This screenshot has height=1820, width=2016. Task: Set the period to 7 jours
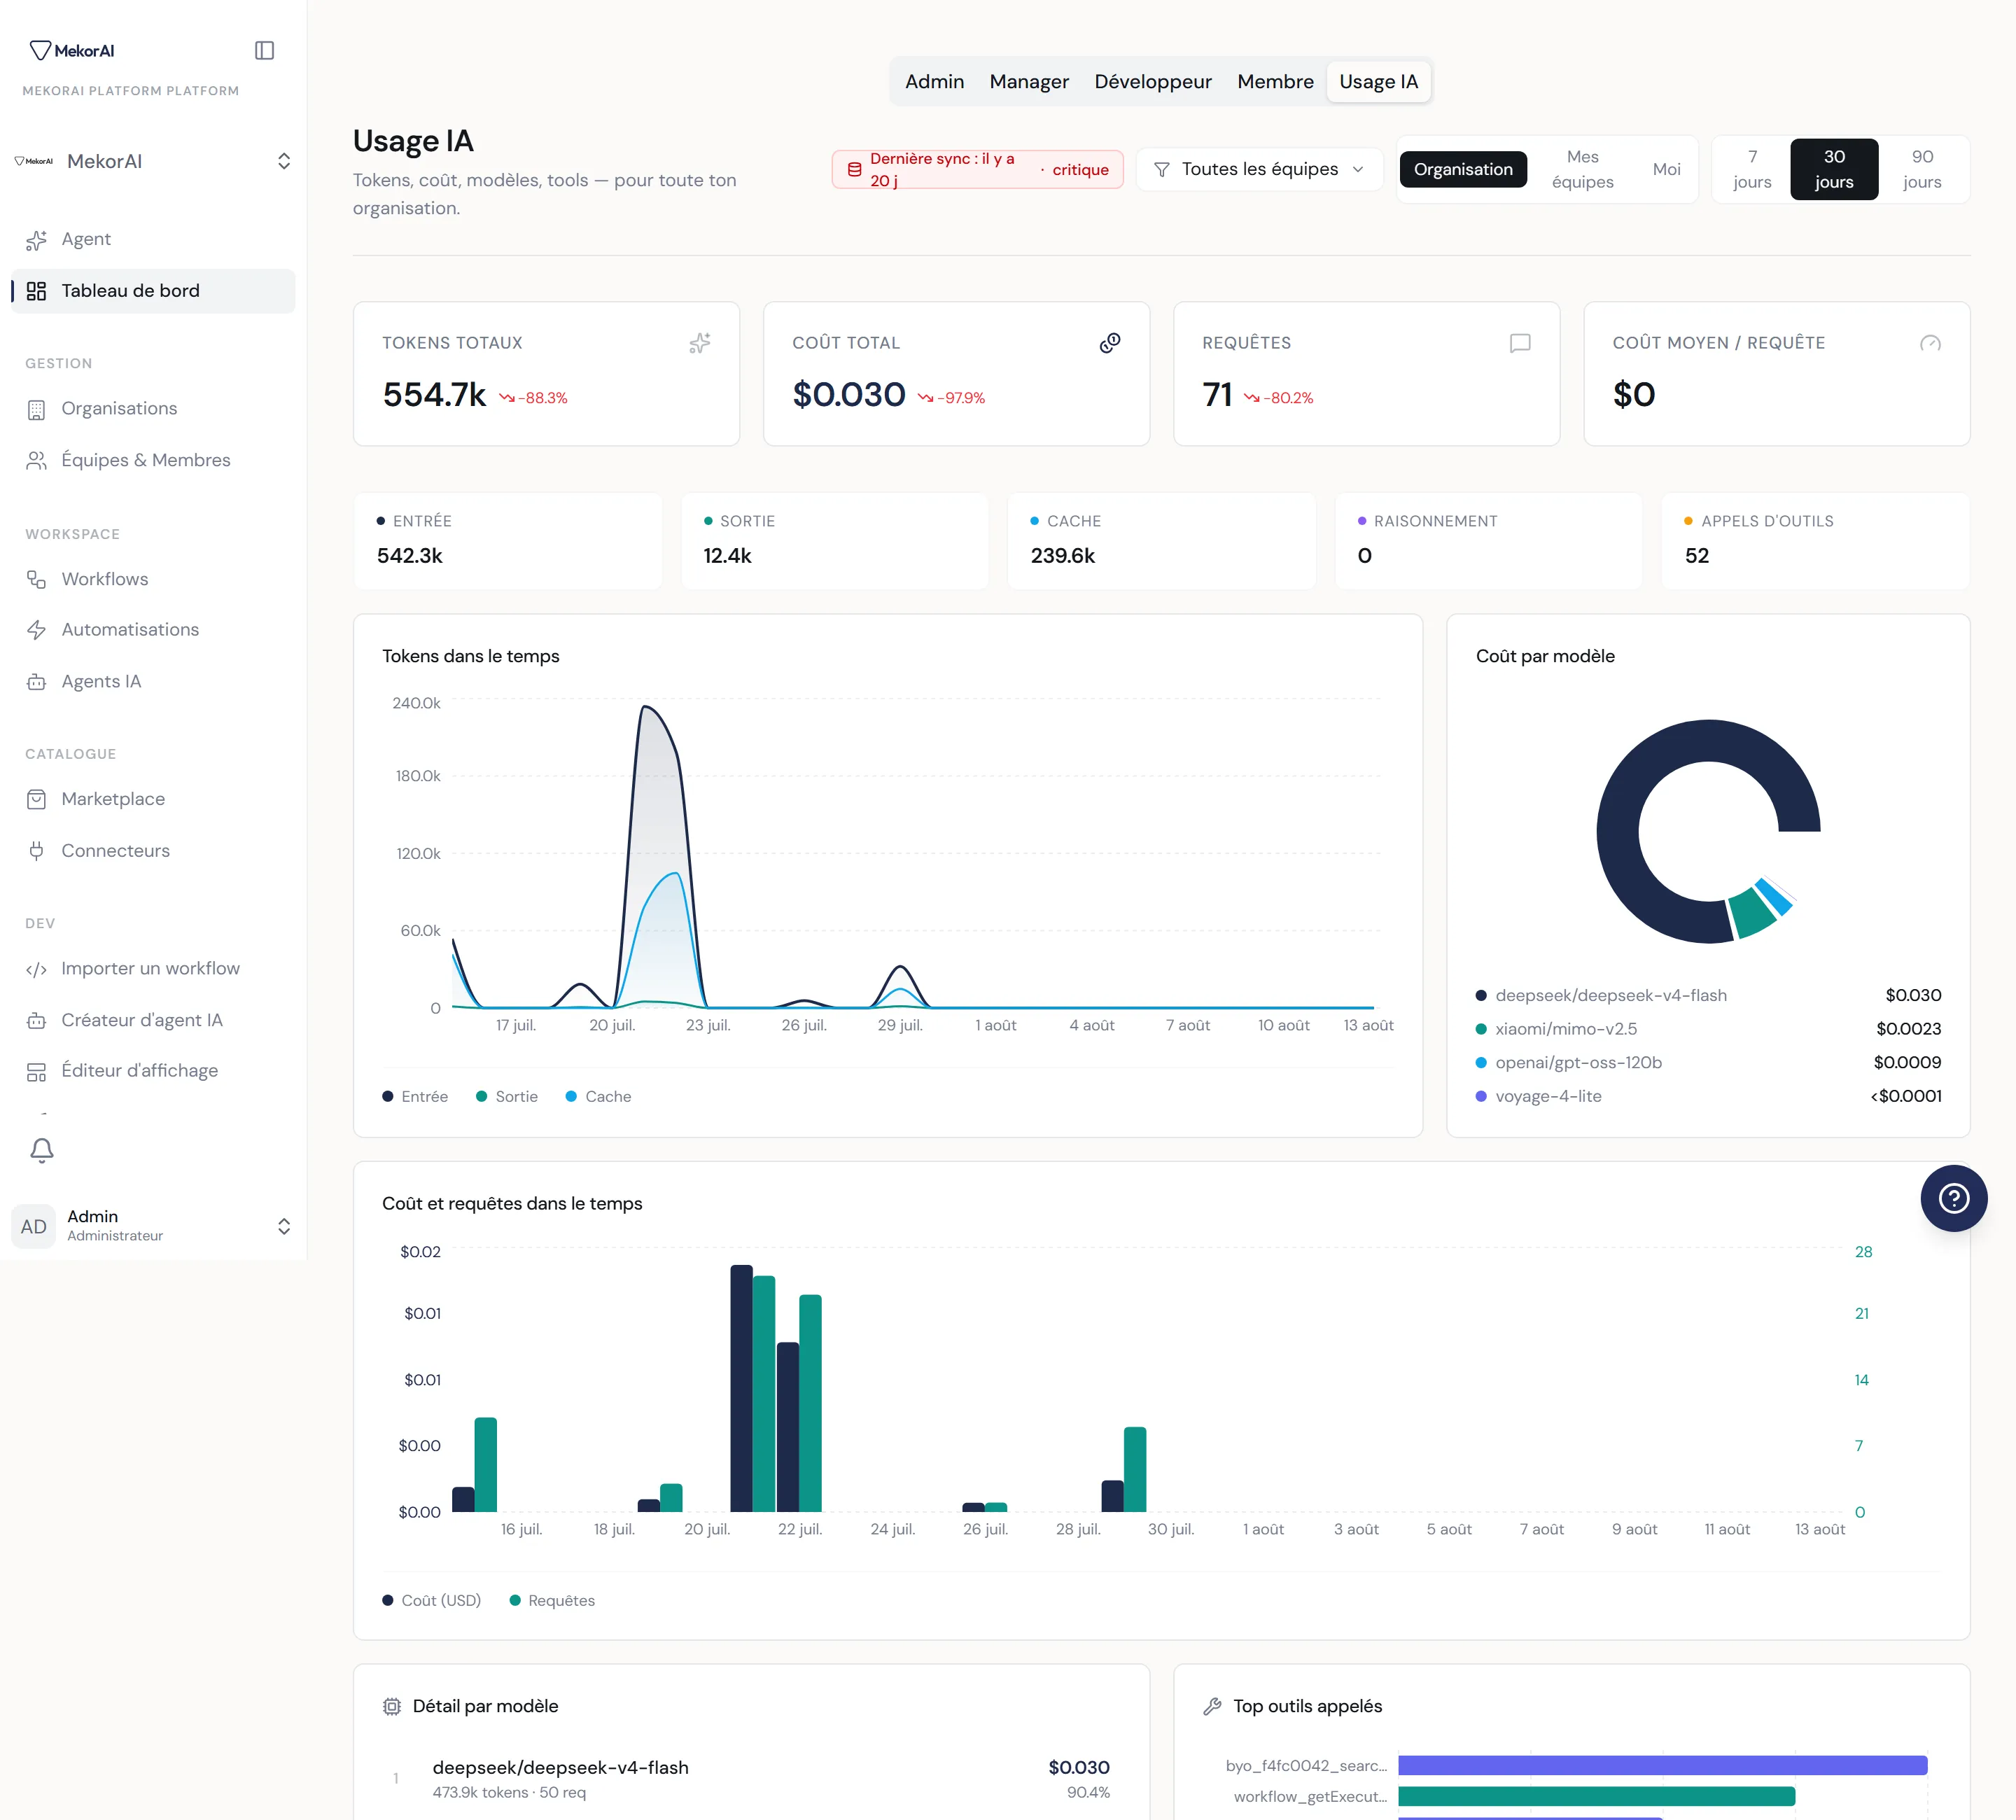[x=1752, y=170]
